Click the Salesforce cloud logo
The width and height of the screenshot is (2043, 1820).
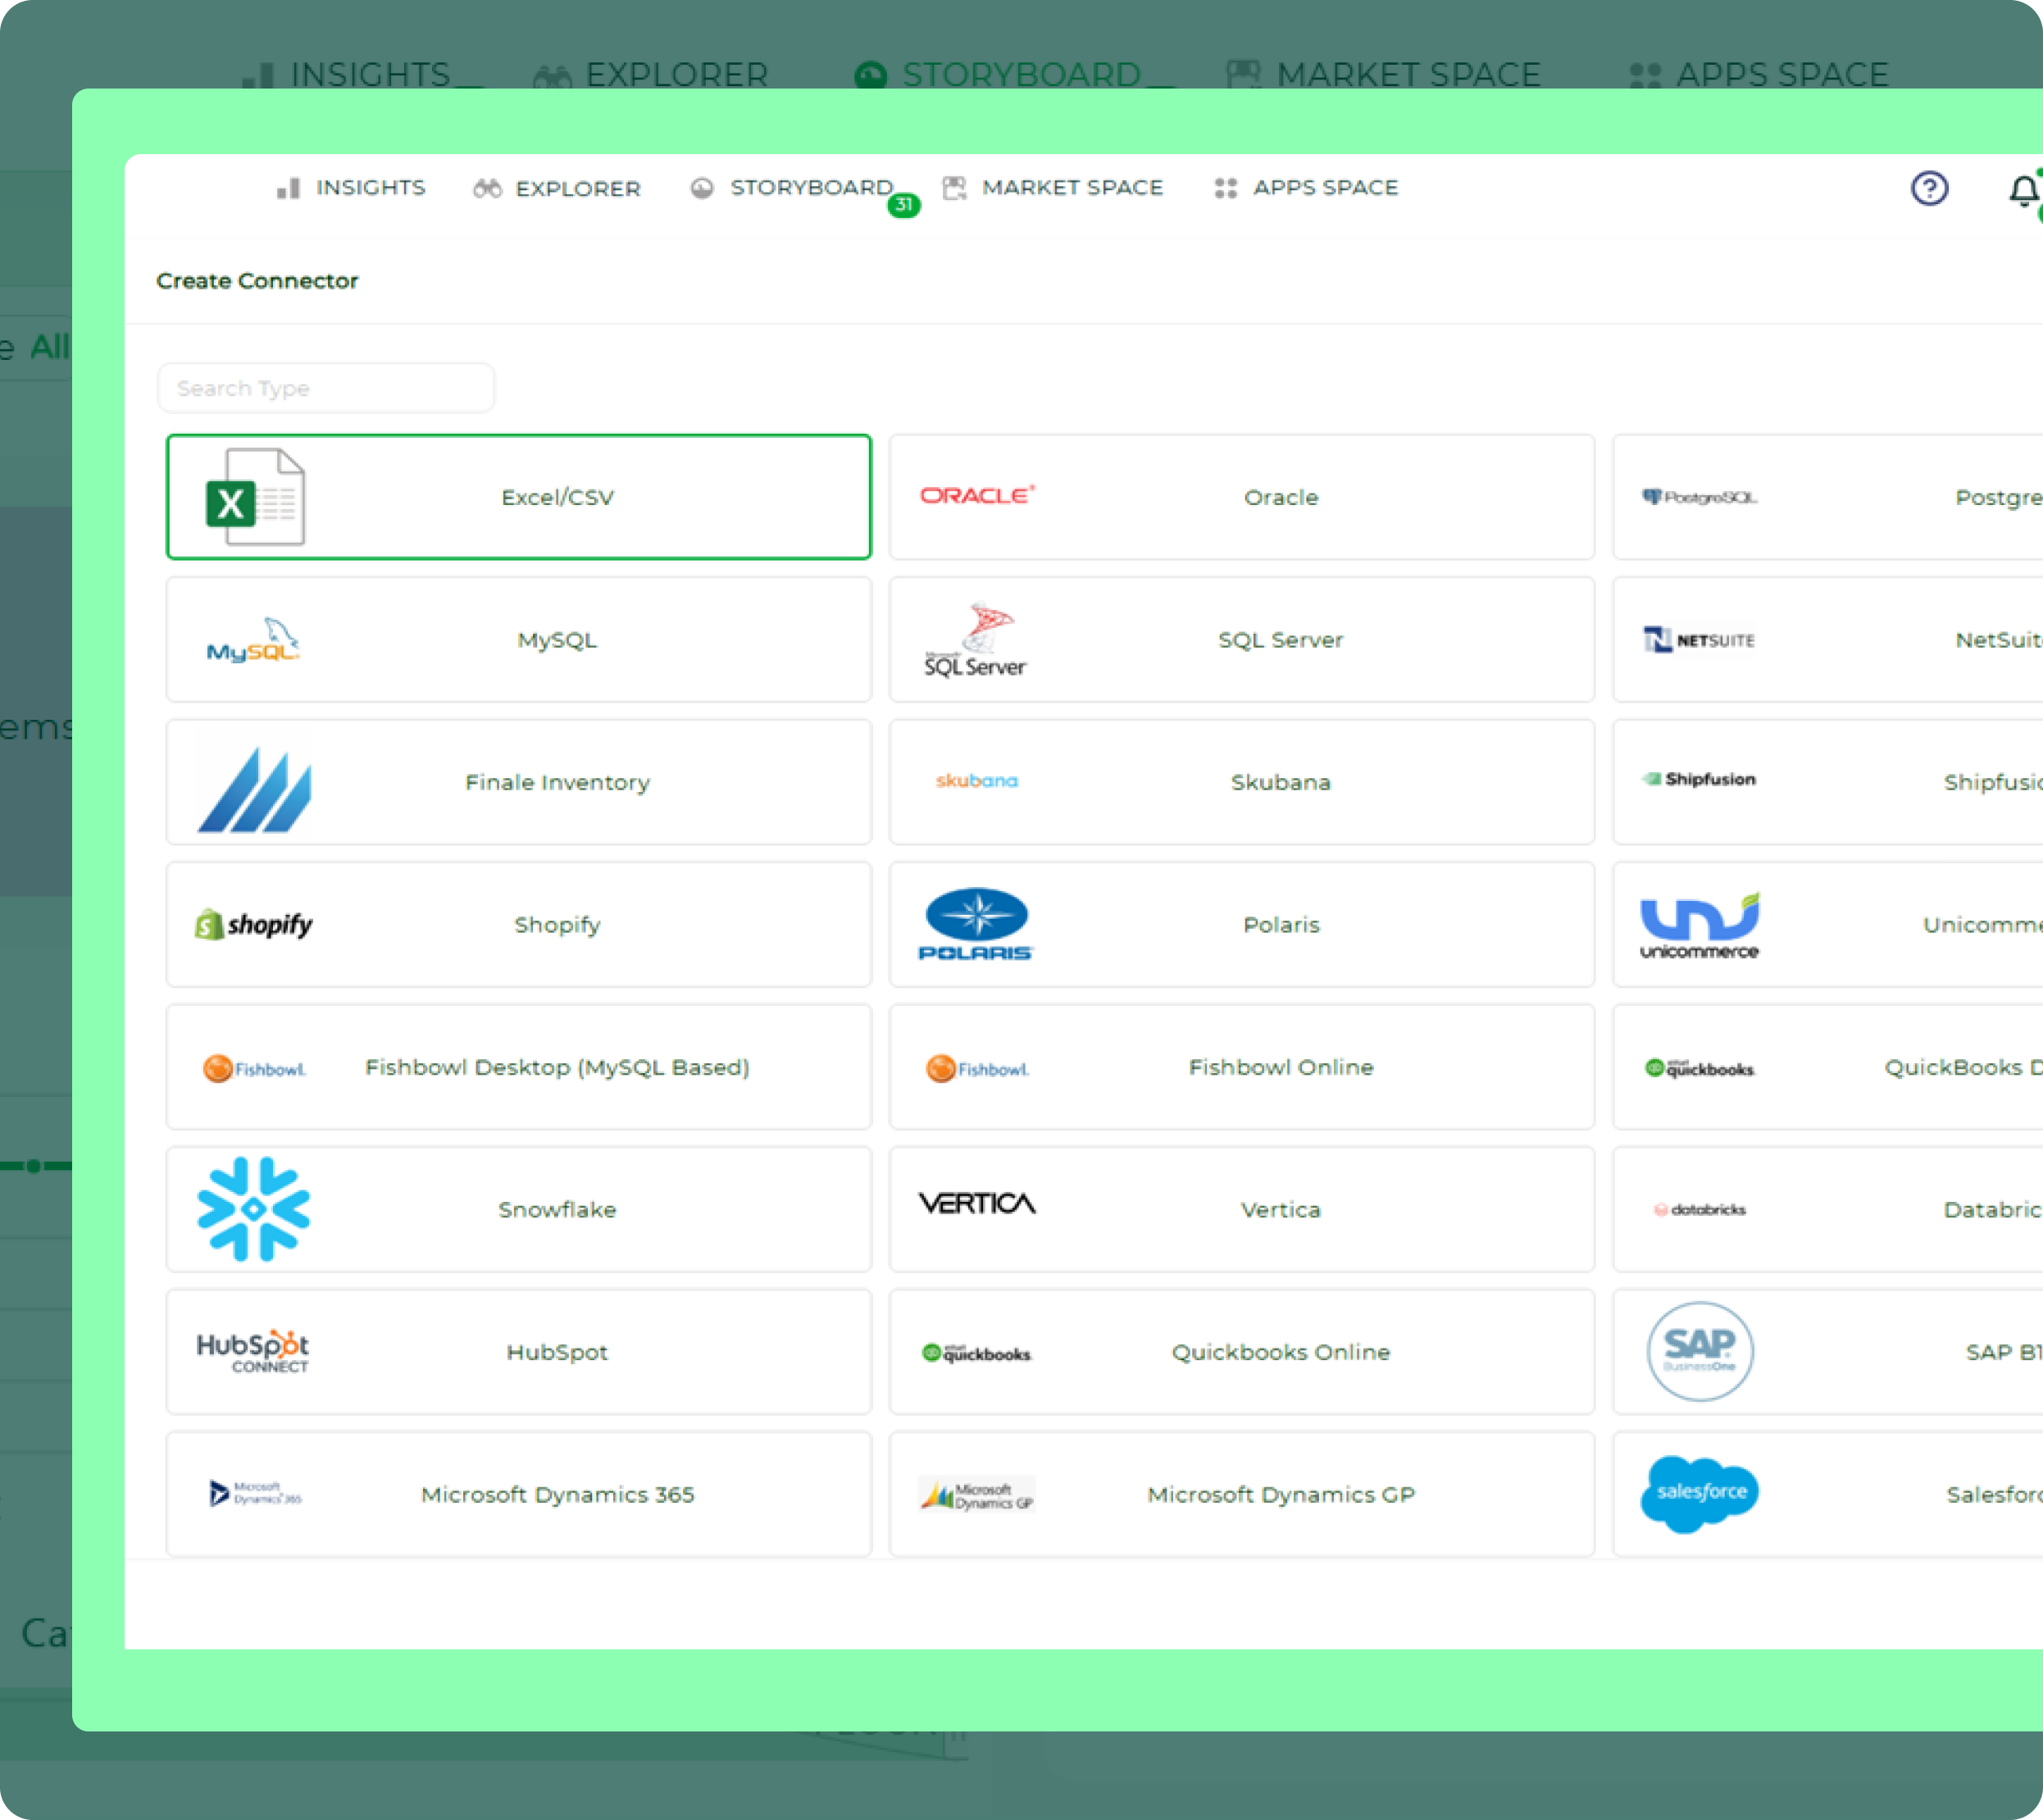pyautogui.click(x=1699, y=1494)
